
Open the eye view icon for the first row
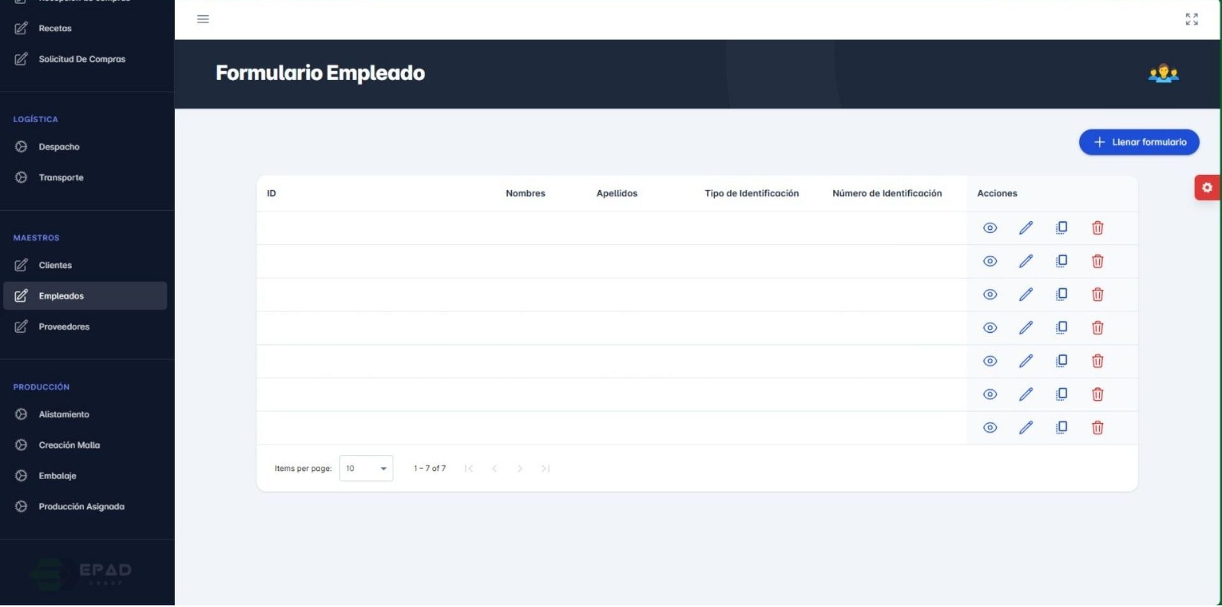[x=990, y=227]
